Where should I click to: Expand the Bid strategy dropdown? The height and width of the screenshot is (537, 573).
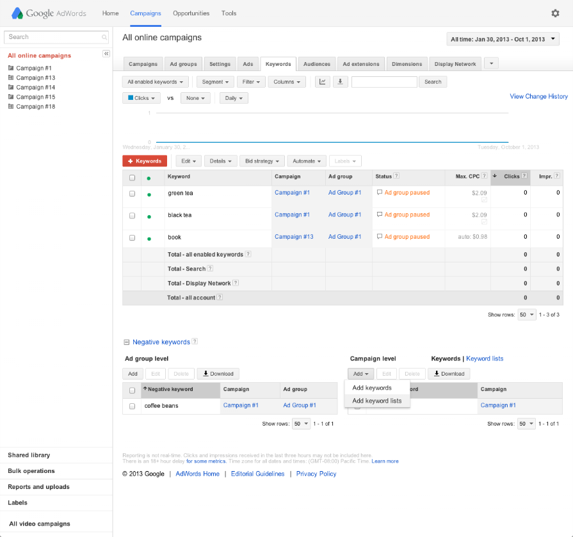[x=262, y=161]
